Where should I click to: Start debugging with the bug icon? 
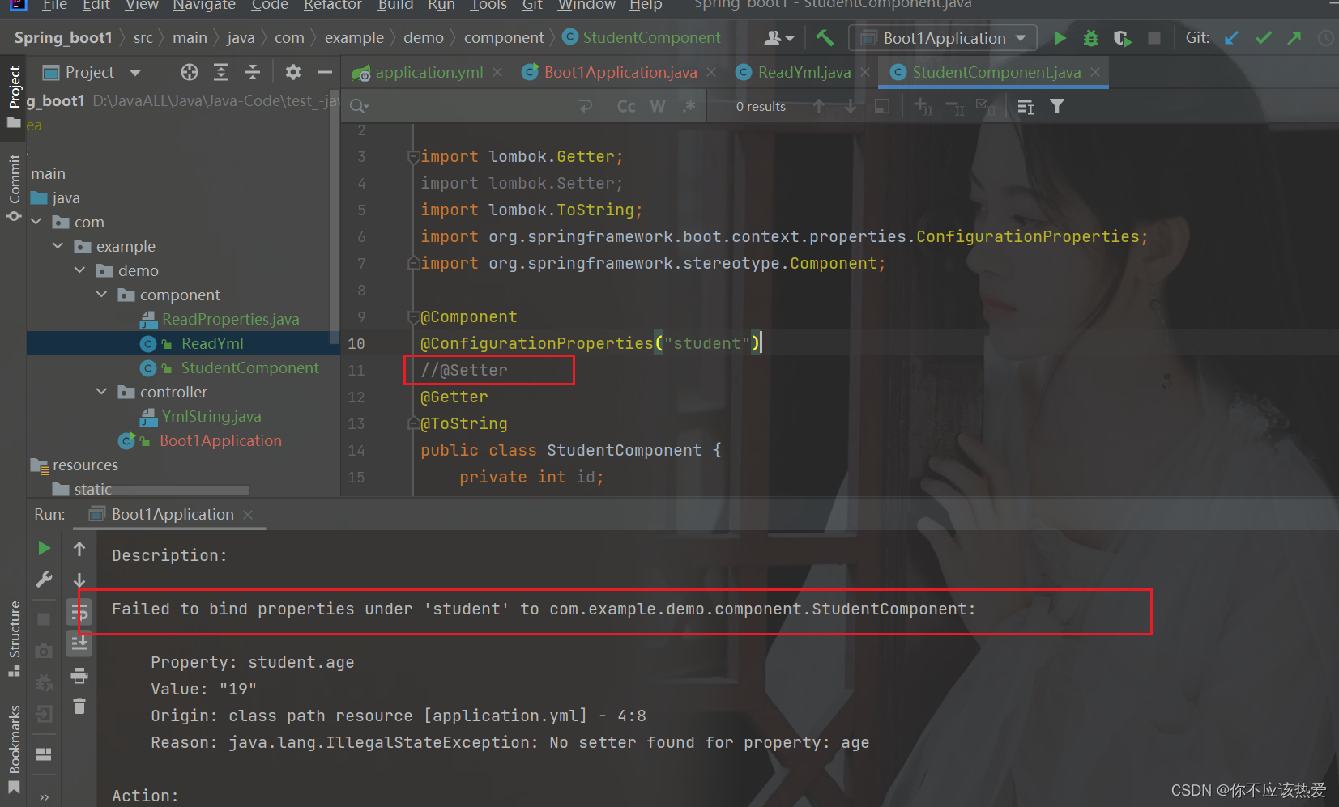tap(1090, 37)
